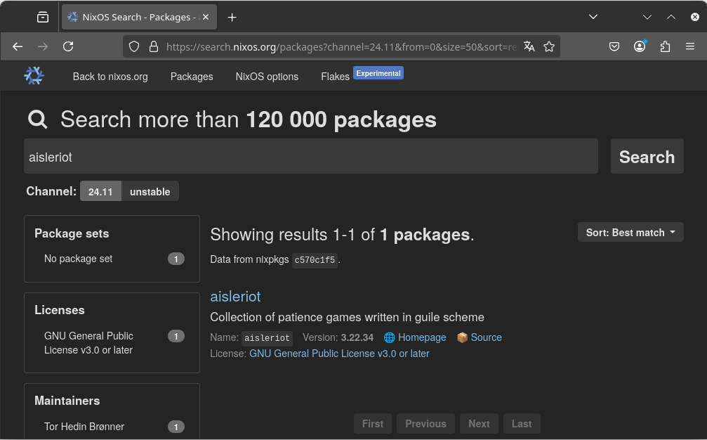Expand the list all tabs chevron
707x440 pixels.
593,17
